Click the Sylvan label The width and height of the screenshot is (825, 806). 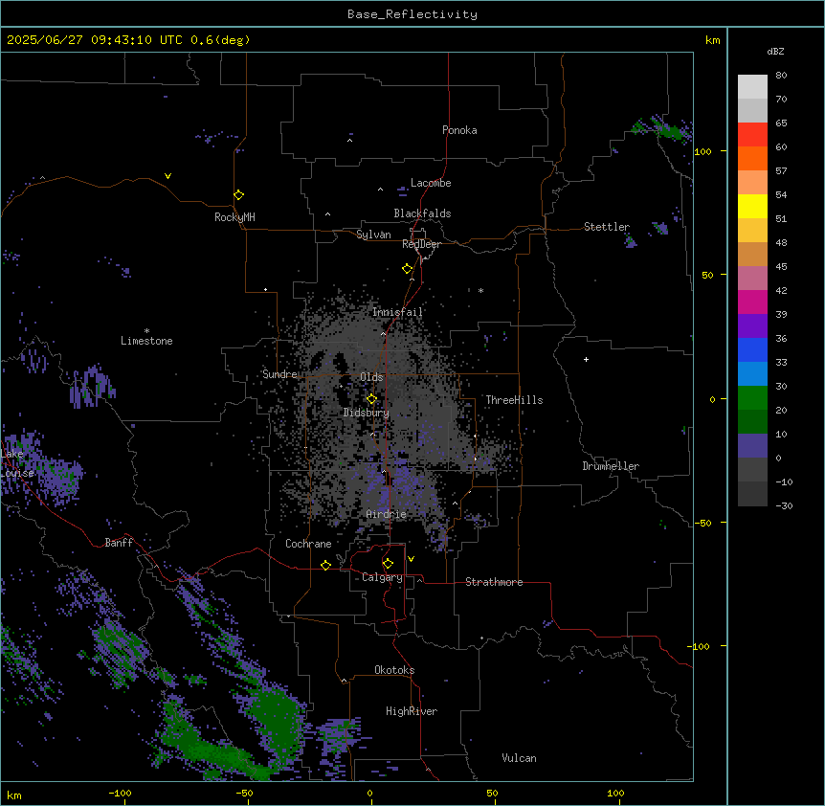point(373,235)
